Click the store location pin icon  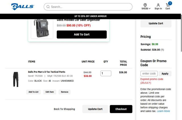click(145, 5)
